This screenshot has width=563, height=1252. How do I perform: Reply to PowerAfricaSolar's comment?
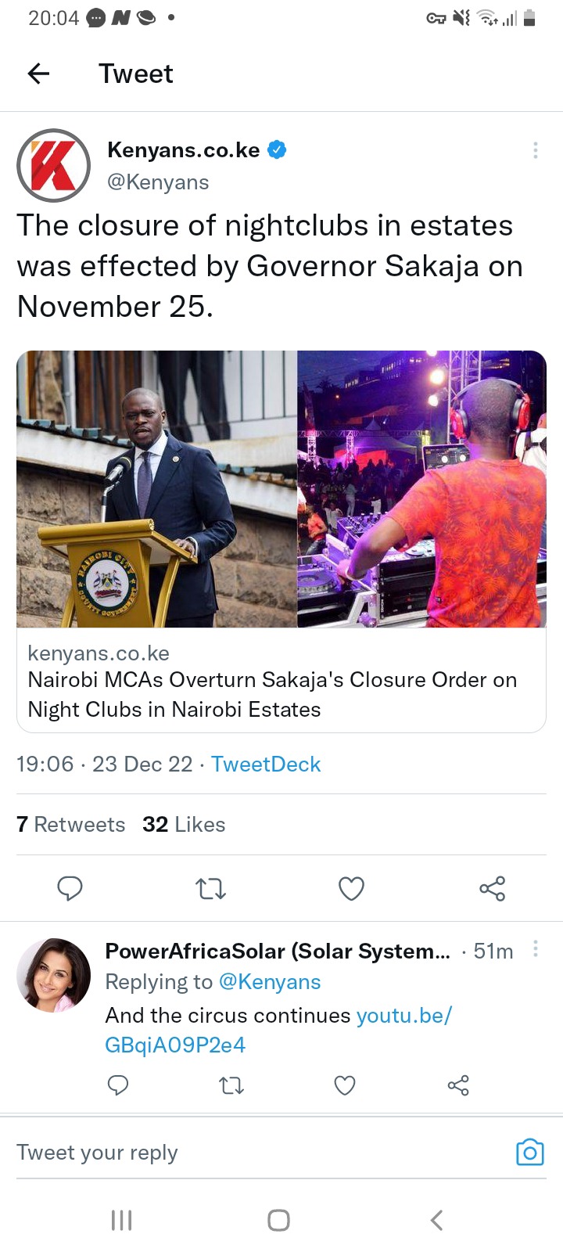point(117,1085)
